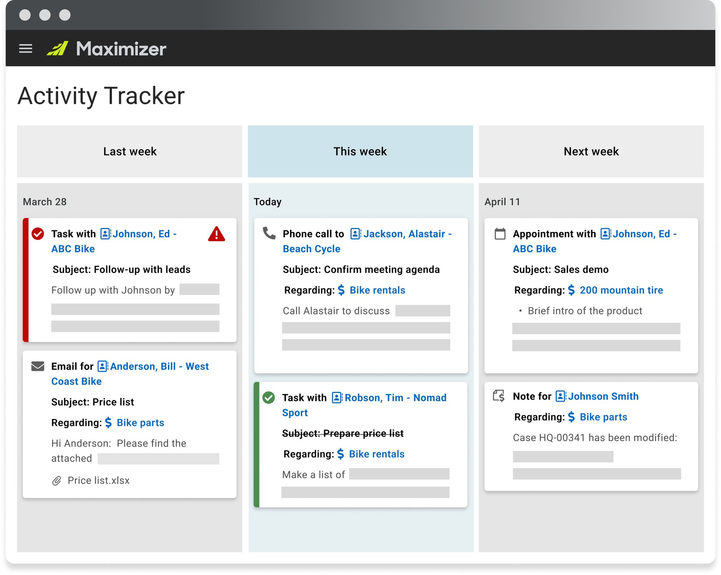721x575 pixels.
Task: Click the Price list.xlsx attachment name
Action: coord(99,480)
